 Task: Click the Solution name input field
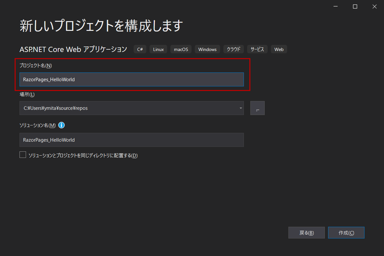tap(131, 140)
